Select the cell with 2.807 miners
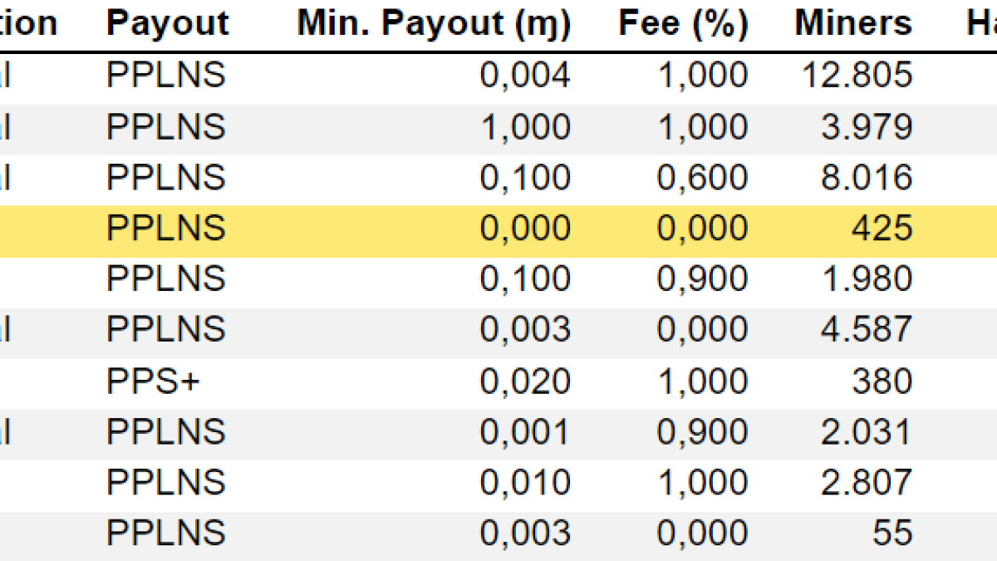The width and height of the screenshot is (997, 561). click(x=867, y=483)
